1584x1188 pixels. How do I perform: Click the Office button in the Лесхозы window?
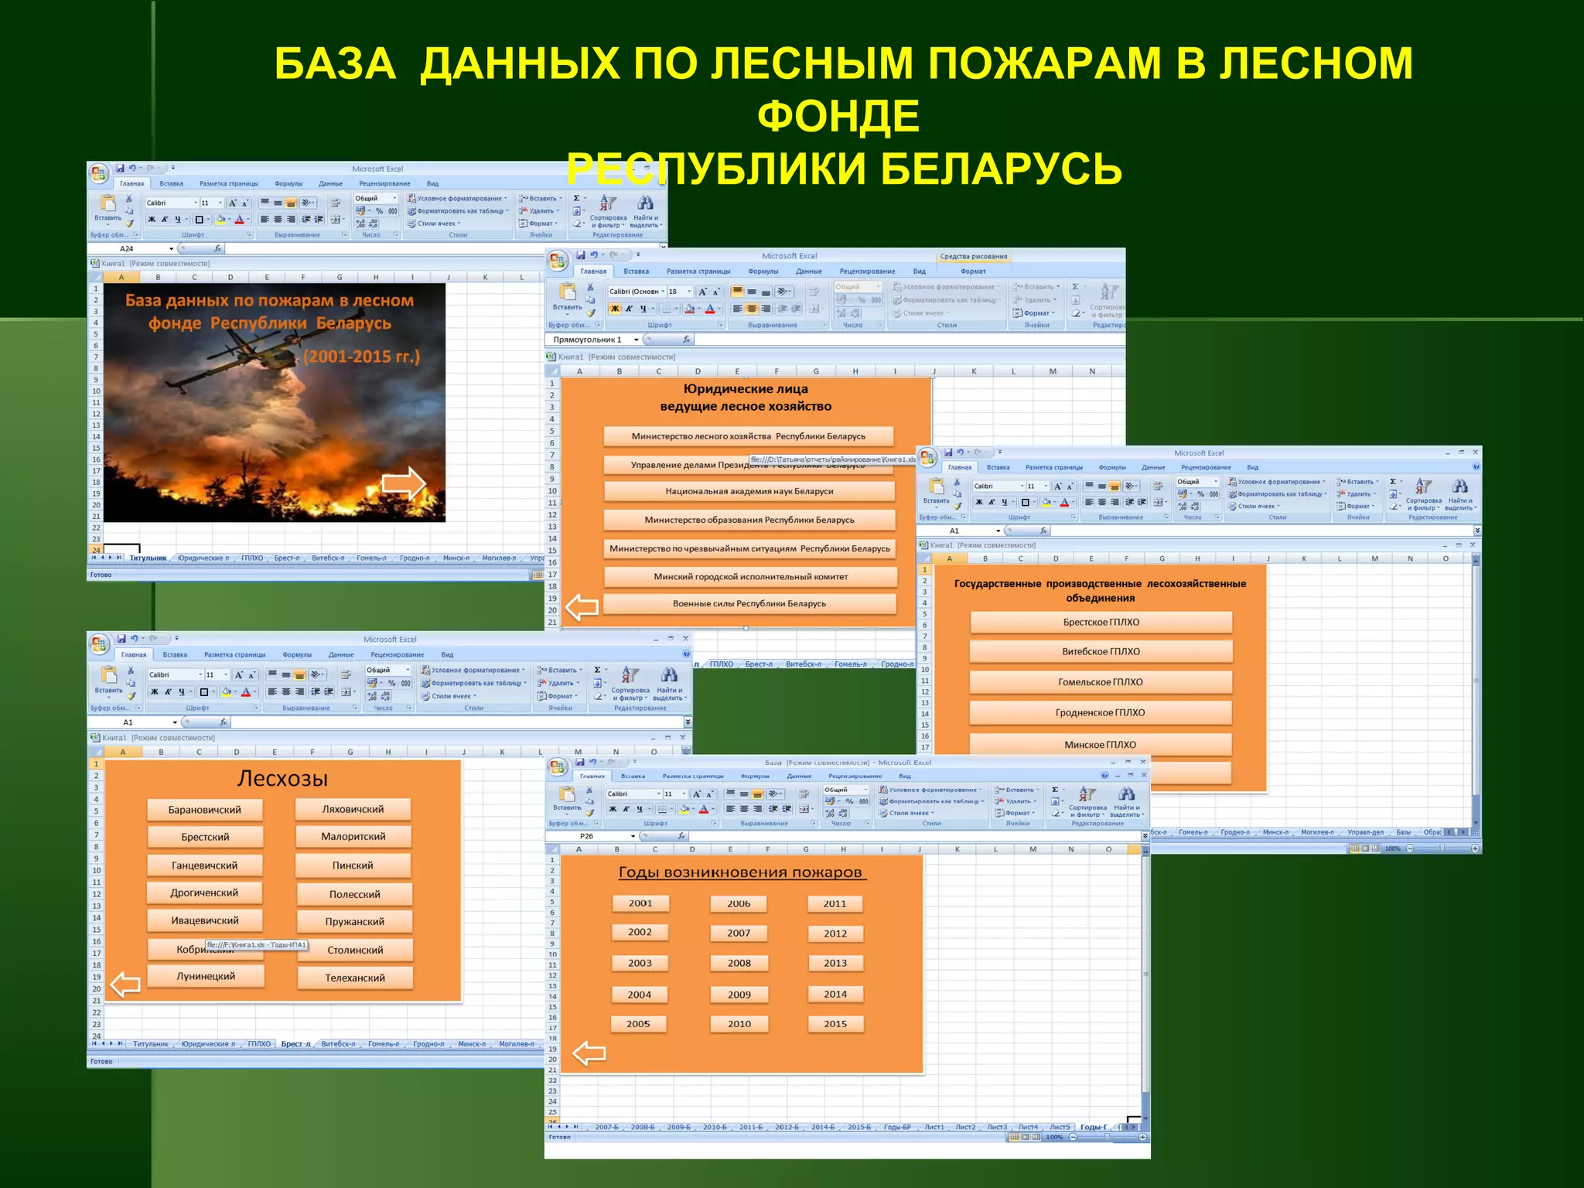pos(99,643)
